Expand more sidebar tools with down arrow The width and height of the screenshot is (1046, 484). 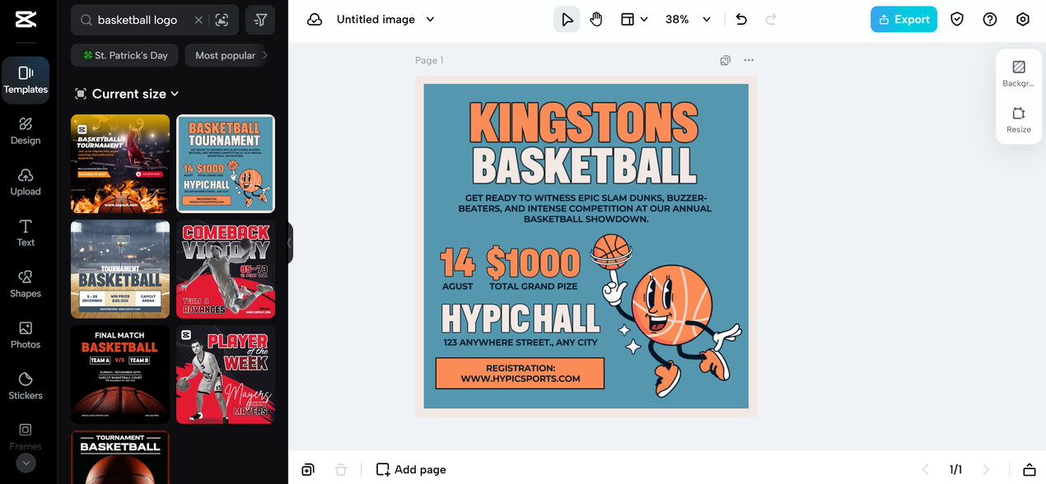coord(26,463)
